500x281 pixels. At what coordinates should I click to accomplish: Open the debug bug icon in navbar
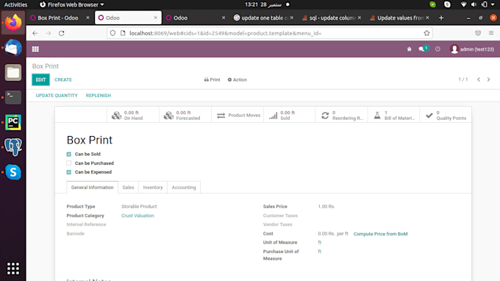pos(409,49)
